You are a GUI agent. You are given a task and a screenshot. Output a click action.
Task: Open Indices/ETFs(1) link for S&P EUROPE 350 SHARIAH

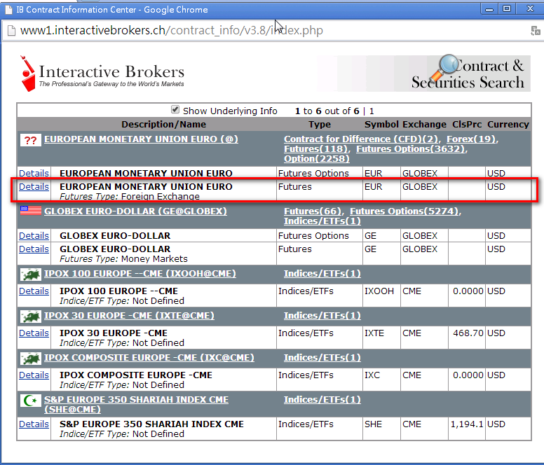(x=322, y=399)
